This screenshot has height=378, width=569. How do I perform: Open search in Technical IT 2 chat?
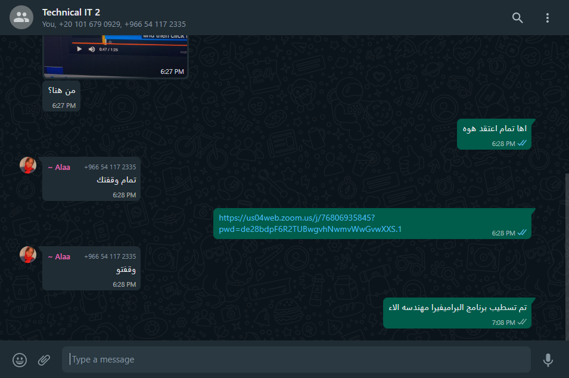518,18
